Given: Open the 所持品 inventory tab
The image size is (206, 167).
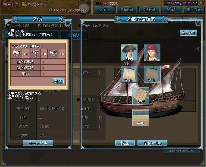Looking at the screenshot, I should (x=171, y=10).
